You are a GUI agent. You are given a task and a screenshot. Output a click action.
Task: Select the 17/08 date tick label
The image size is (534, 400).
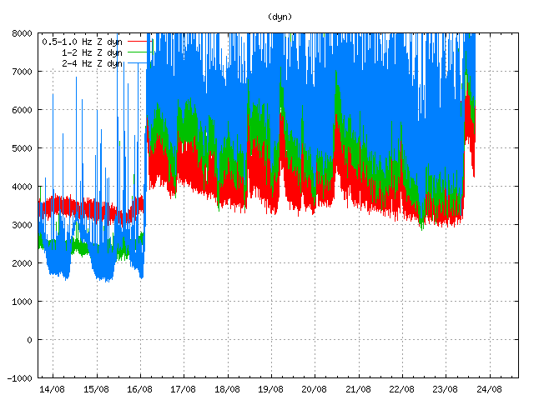tap(184, 389)
